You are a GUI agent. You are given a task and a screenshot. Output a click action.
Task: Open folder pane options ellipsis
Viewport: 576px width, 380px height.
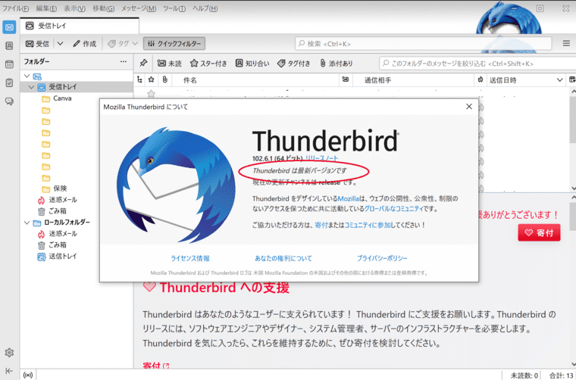point(124,61)
